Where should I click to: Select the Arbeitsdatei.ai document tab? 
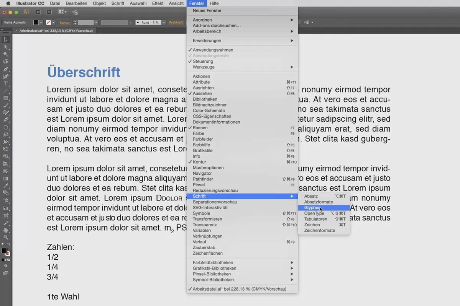tap(56, 31)
